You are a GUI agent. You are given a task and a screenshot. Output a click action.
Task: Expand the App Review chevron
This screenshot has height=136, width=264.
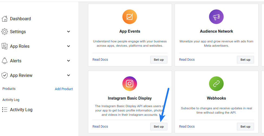pyautogui.click(x=69, y=75)
